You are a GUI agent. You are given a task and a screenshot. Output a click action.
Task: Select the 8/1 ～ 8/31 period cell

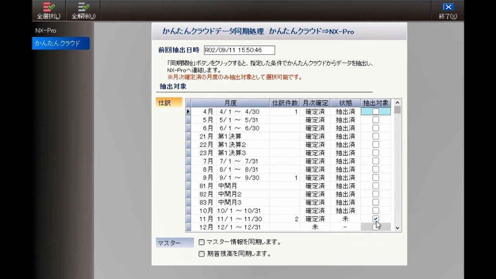pos(243,169)
